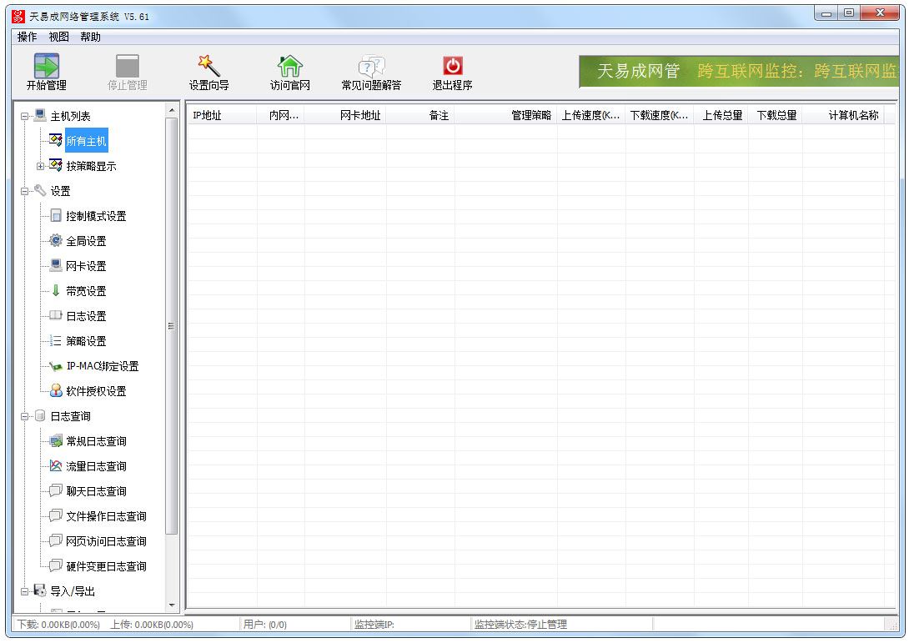The image size is (909, 643).
Task: Click the icon beside 常规日志查询
Action: tap(56, 440)
